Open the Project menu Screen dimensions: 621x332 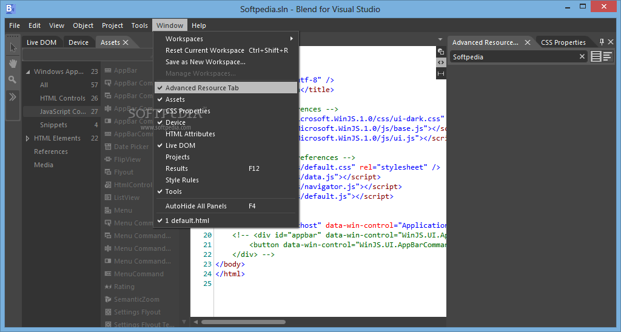[x=112, y=25]
